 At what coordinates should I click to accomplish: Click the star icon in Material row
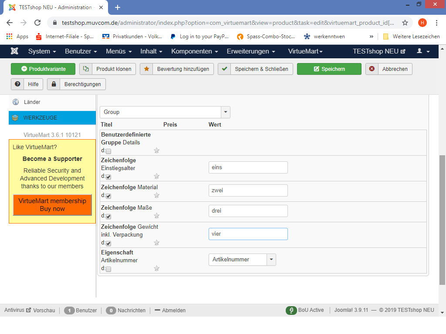pos(156,195)
